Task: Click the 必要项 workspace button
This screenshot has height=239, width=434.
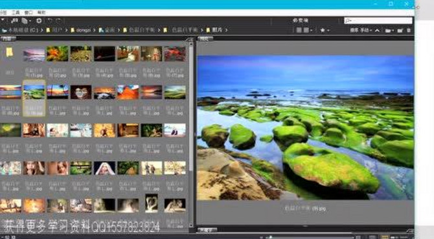Action: coord(301,21)
